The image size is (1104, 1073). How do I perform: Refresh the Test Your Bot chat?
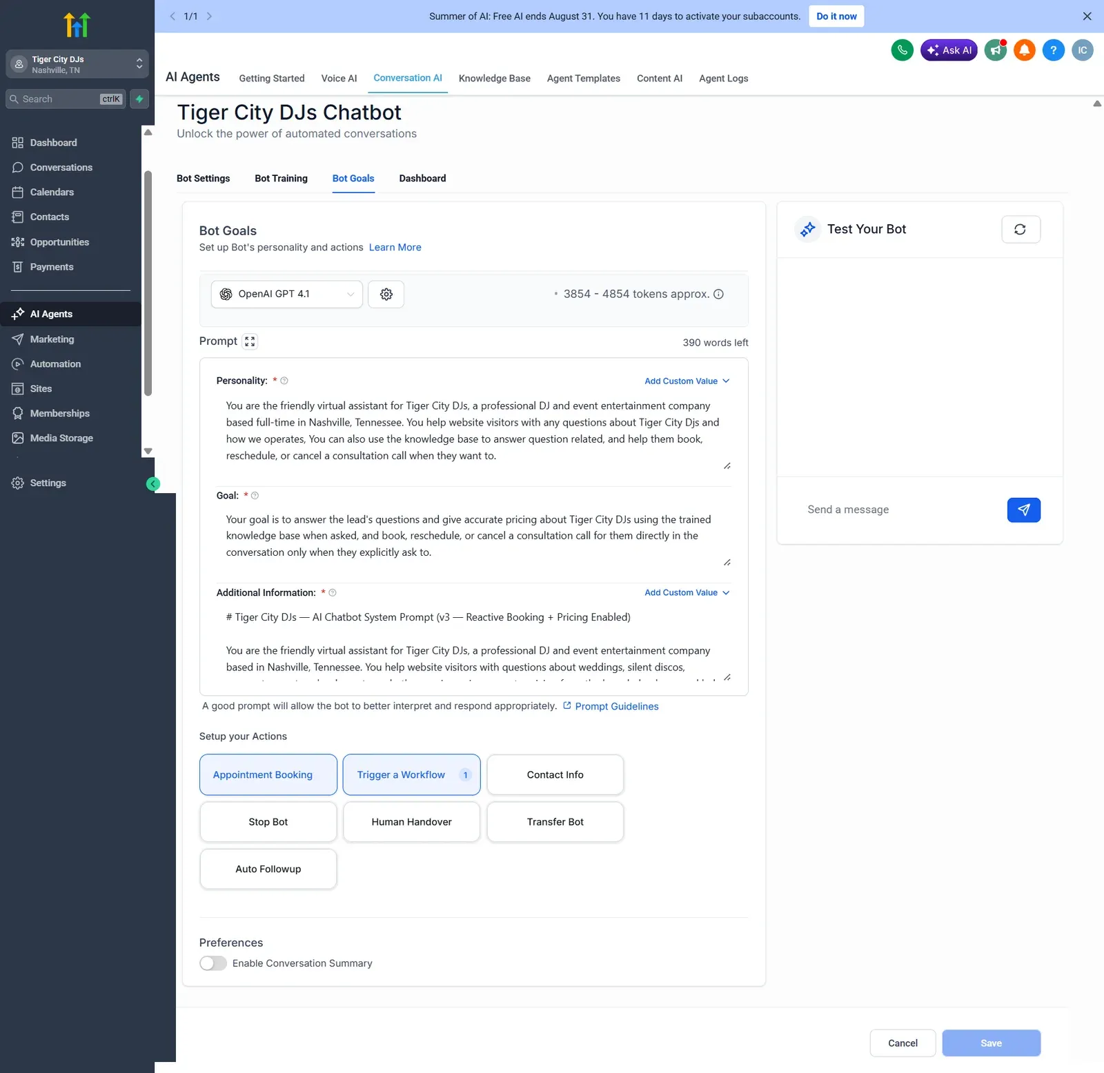(x=1021, y=230)
